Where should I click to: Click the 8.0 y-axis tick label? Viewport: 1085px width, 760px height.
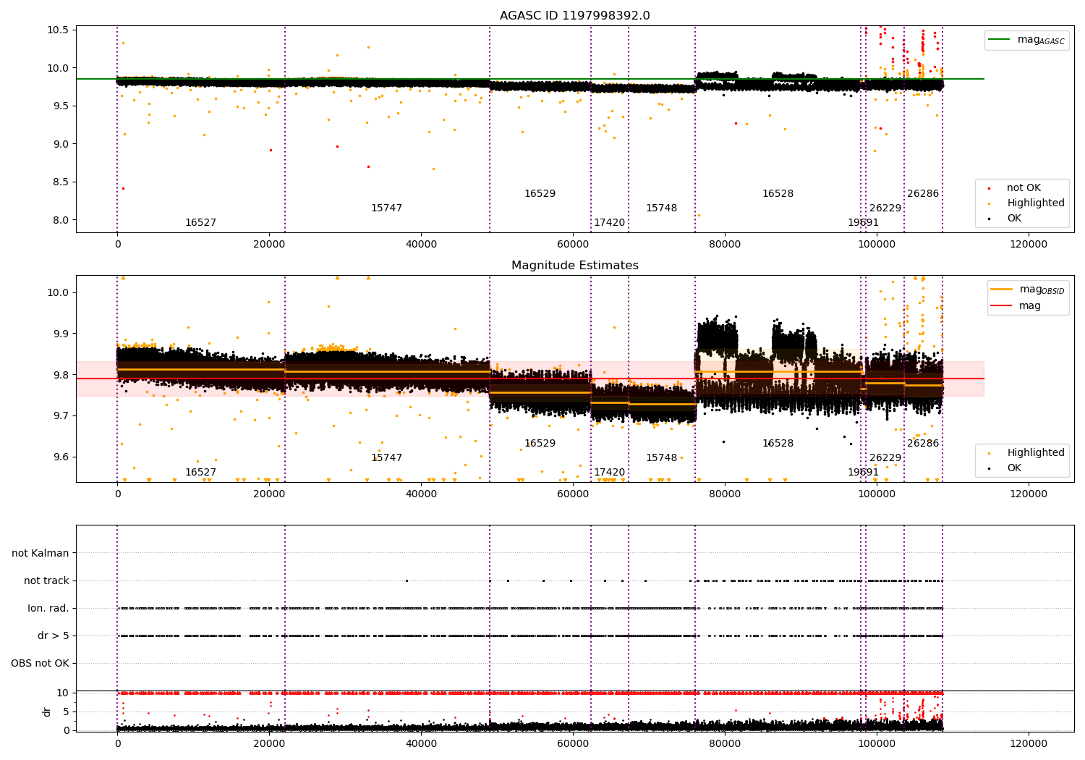click(x=60, y=220)
